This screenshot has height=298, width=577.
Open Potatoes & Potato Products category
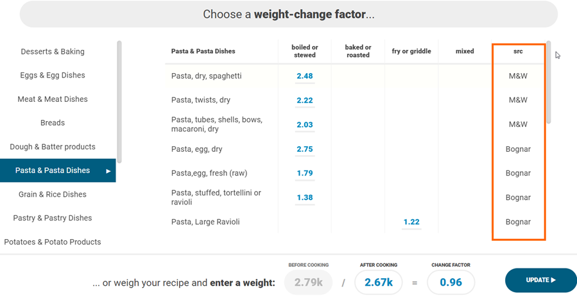pyautogui.click(x=53, y=242)
